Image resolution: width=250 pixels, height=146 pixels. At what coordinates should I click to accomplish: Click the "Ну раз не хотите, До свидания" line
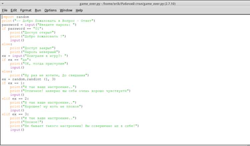point(49,75)
